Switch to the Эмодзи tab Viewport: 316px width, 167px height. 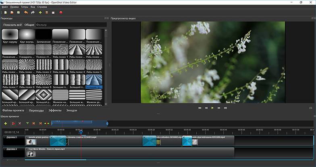click(x=72, y=110)
